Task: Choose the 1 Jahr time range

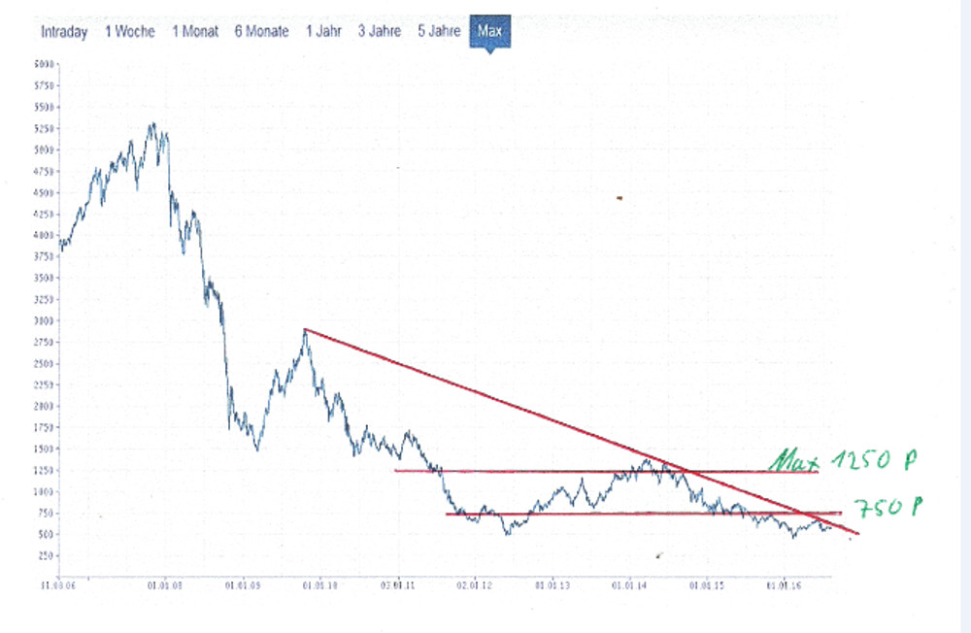Action: [x=323, y=32]
